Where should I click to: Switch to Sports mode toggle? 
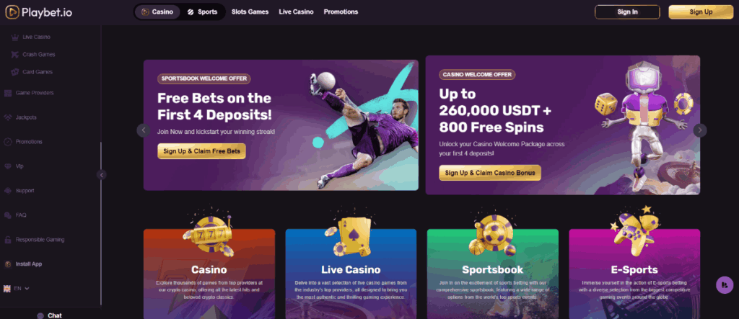click(202, 12)
